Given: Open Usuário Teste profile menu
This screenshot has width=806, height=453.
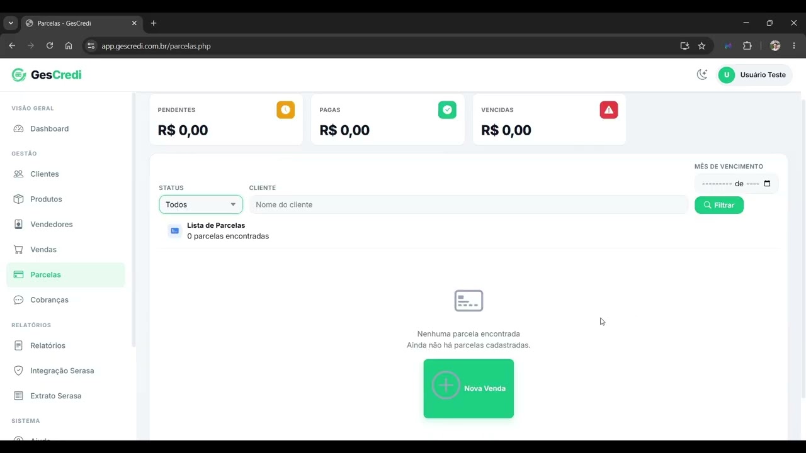Looking at the screenshot, I should 754,75.
